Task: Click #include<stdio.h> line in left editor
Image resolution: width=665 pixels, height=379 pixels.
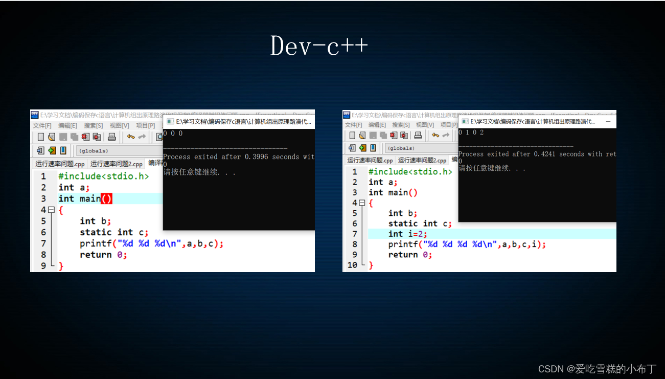Action: pyautogui.click(x=104, y=176)
